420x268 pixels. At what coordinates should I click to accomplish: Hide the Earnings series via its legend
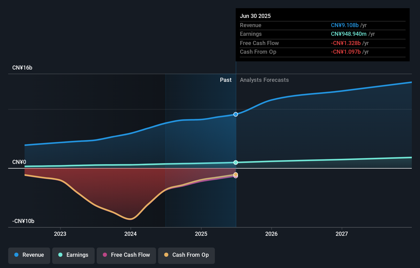73,255
